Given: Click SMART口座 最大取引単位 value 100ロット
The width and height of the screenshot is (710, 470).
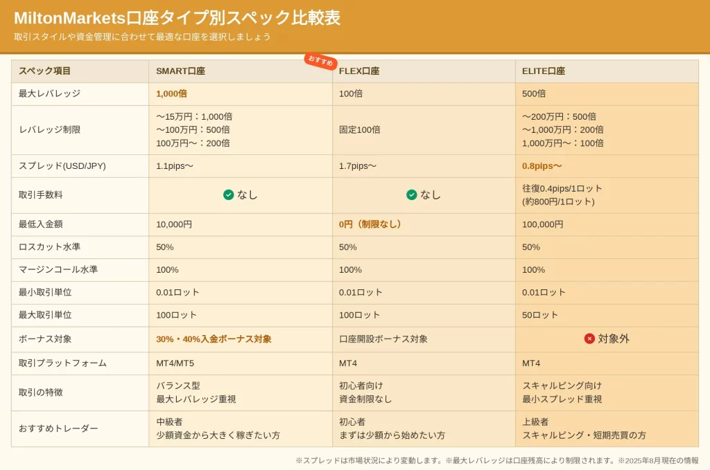Looking at the screenshot, I should coord(176,315).
